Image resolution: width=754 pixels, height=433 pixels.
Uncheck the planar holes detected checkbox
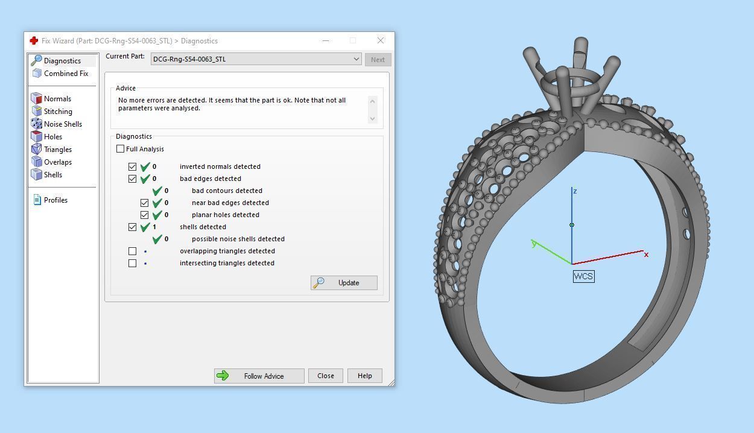click(144, 215)
